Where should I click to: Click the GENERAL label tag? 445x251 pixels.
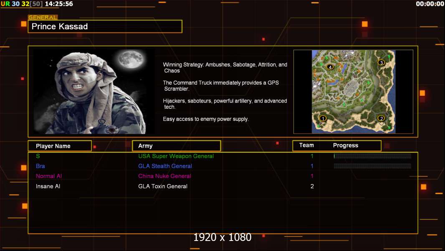point(43,17)
